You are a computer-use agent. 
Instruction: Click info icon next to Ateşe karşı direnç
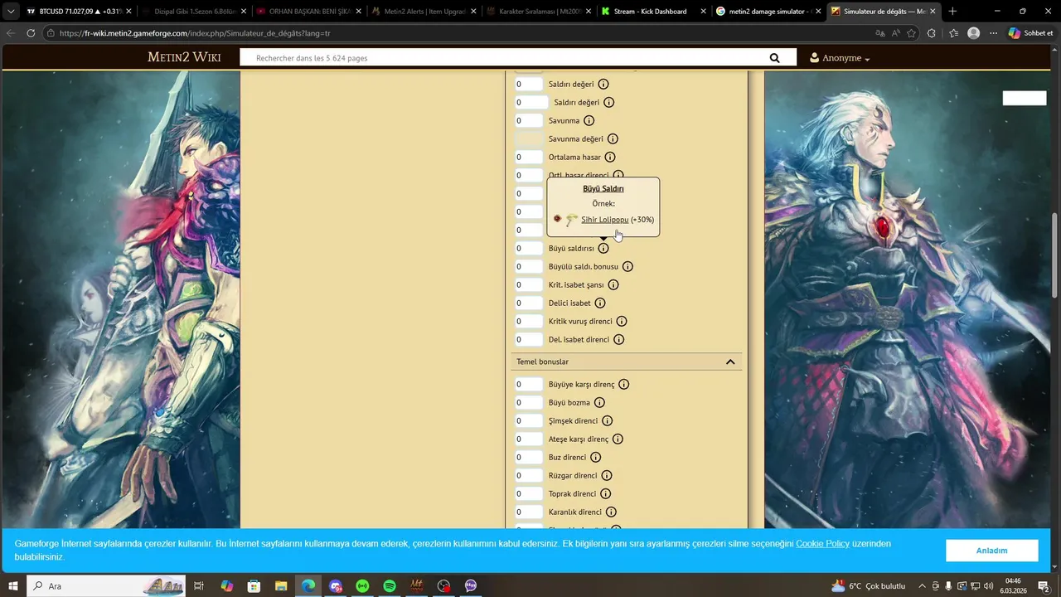(x=618, y=439)
